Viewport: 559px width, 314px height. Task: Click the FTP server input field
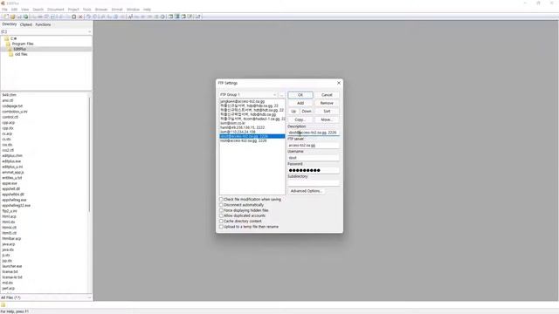pos(314,146)
